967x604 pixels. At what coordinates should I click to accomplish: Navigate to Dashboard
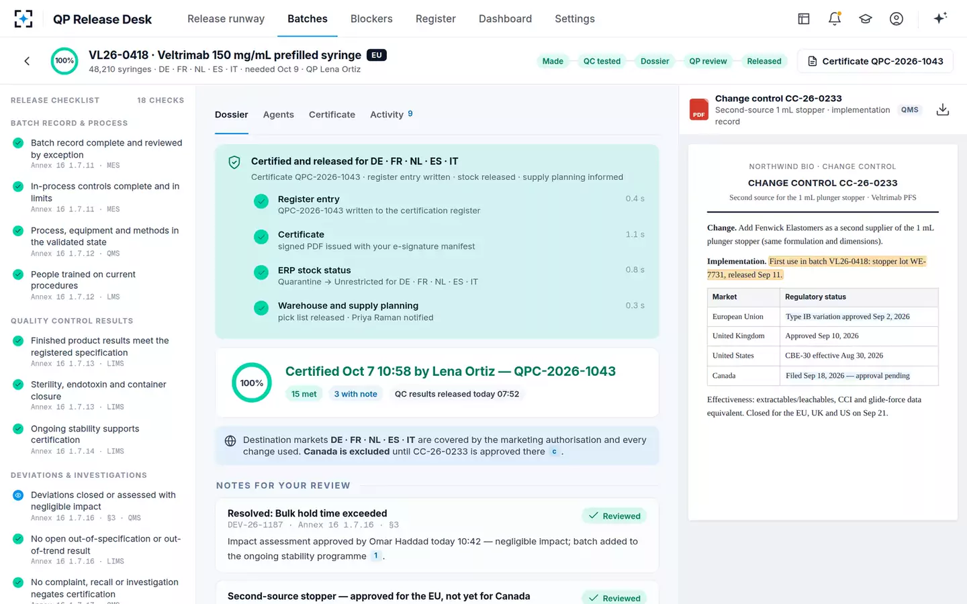coord(505,19)
